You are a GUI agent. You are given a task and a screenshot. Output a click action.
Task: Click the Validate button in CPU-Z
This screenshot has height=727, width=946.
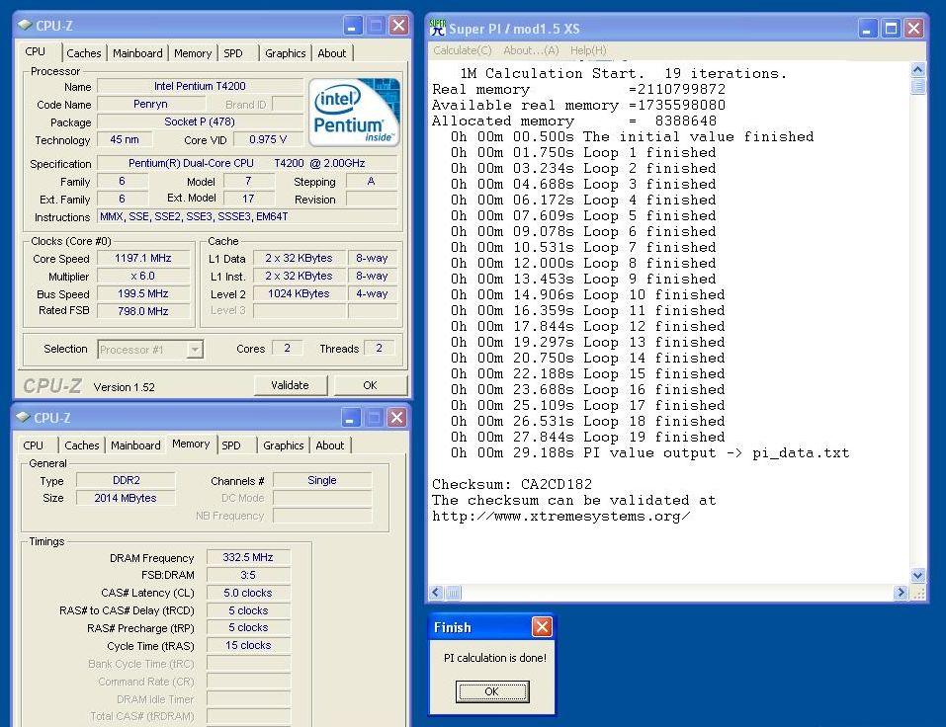(291, 385)
